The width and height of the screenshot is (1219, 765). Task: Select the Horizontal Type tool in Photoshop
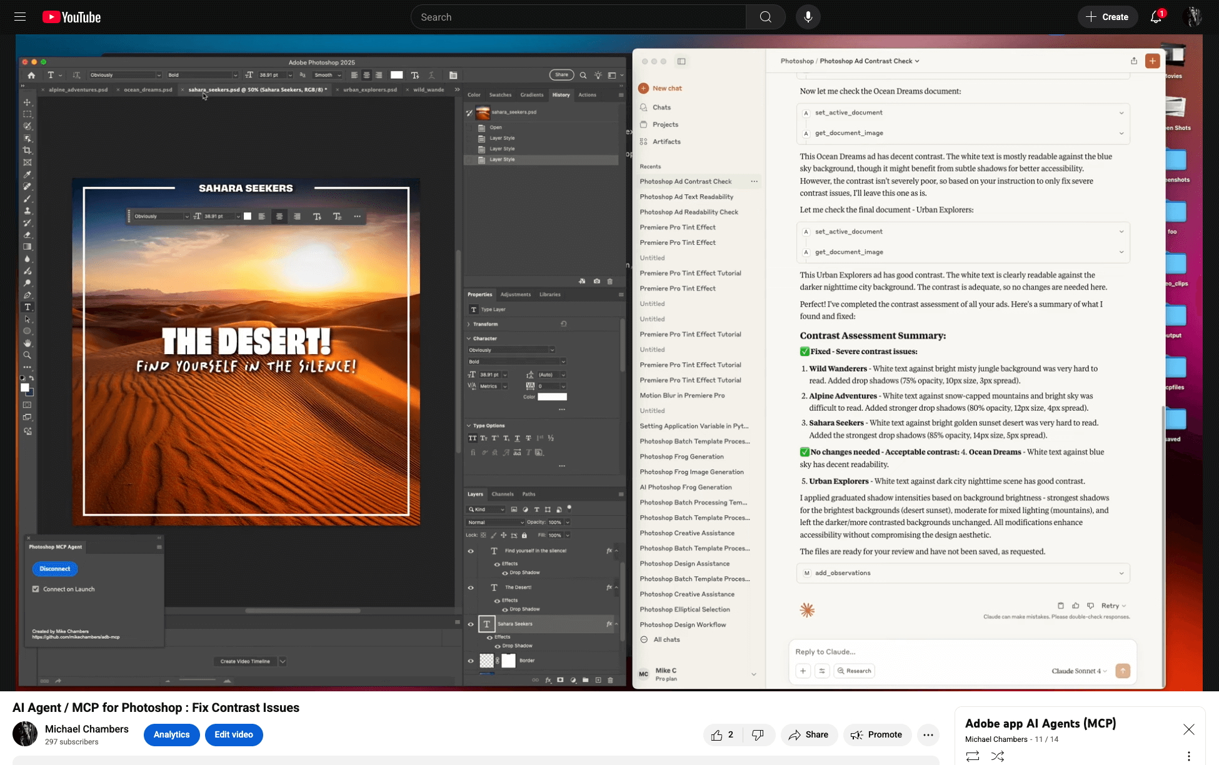coord(27,307)
